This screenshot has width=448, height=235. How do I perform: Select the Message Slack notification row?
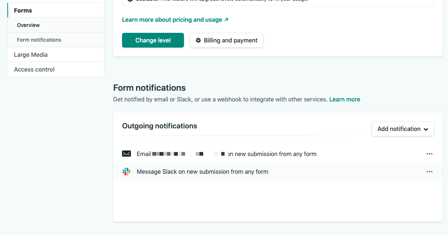coord(278,172)
